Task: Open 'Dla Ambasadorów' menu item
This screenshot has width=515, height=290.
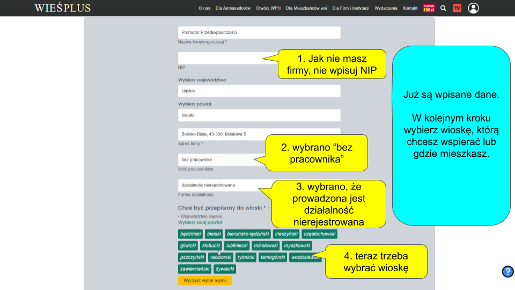Action: pos(233,8)
